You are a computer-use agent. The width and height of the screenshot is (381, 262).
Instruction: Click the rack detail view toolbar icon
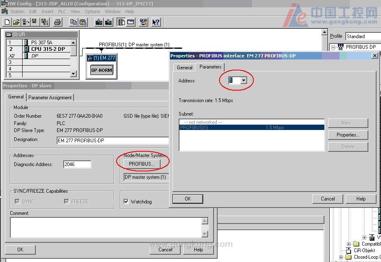131,22
